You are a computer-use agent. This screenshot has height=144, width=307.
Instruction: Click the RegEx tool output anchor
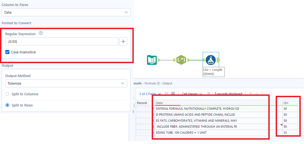pyautogui.click(x=188, y=60)
